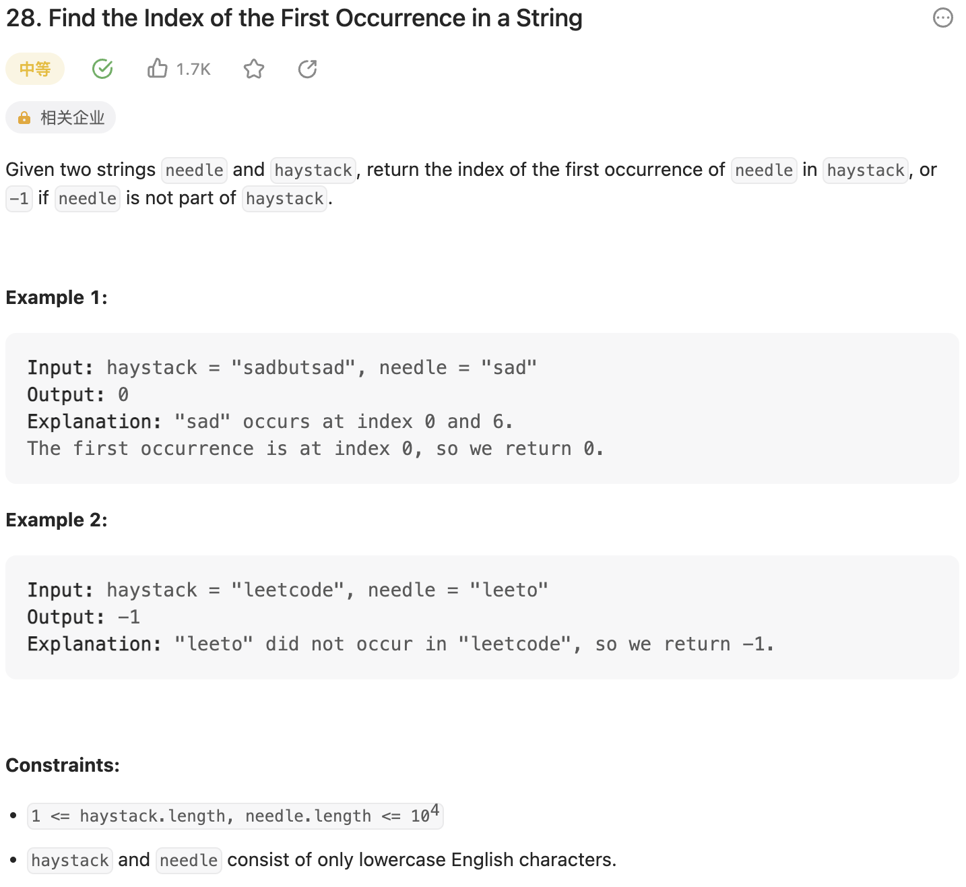This screenshot has width=966, height=887.
Task: Favorite the problem with the star icon
Action: click(254, 69)
